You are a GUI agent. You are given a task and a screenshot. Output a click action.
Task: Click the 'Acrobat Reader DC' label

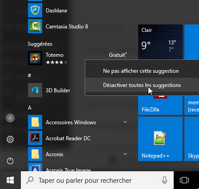tap(68, 138)
